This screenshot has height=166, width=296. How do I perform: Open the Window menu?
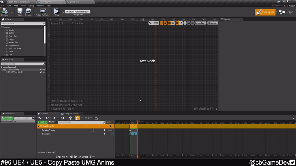(40, 6)
